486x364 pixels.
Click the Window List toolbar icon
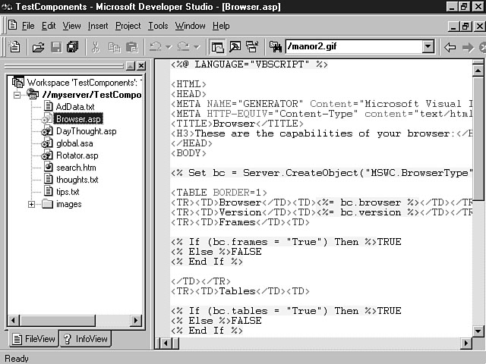[251, 47]
